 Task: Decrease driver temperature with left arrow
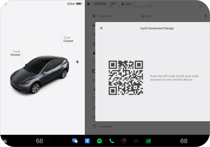coord(30,141)
